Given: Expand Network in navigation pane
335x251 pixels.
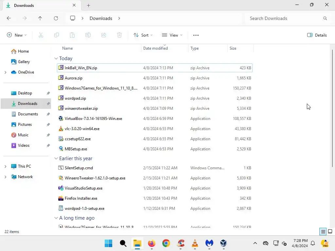Looking at the screenshot, I should (6, 177).
